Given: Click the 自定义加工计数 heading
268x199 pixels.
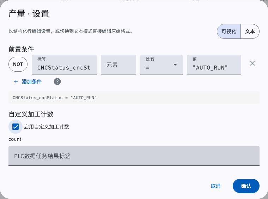Looking at the screenshot, I should tap(31, 114).
